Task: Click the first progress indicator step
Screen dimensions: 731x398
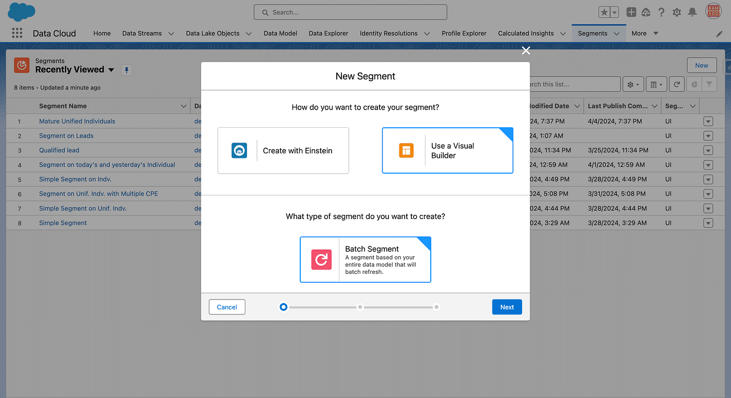Action: coord(284,307)
